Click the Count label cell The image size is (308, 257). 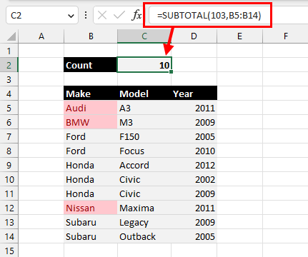[x=91, y=65]
